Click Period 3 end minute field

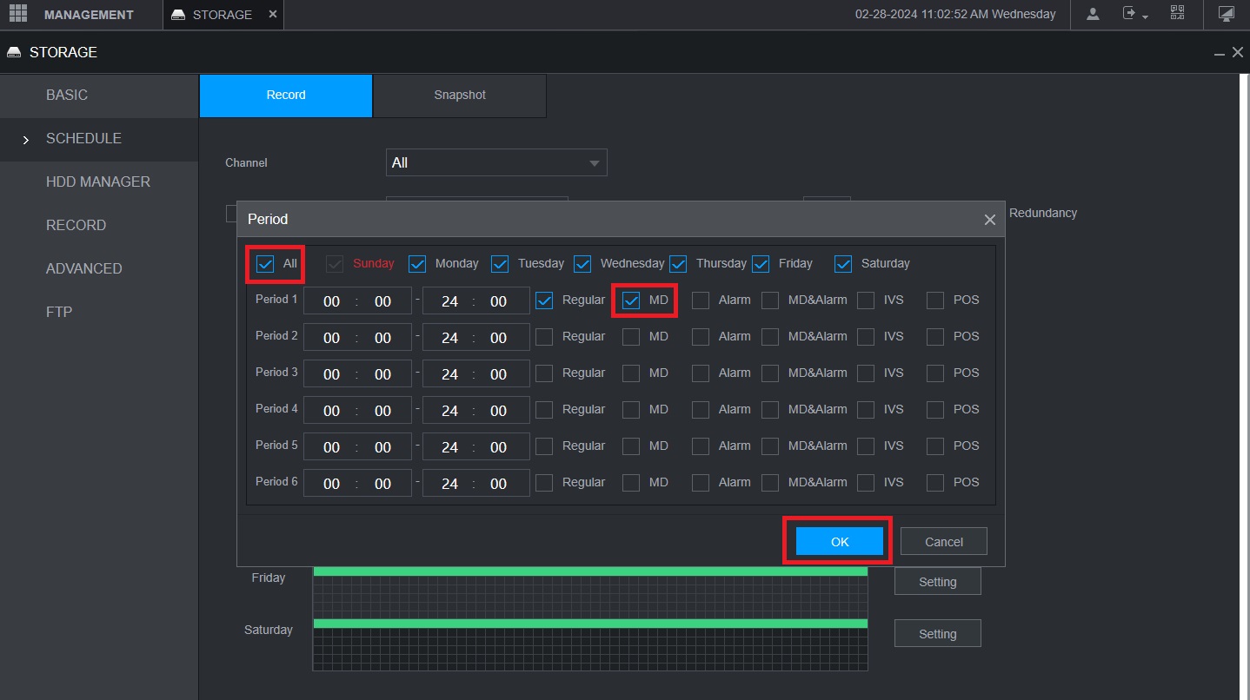click(x=498, y=374)
